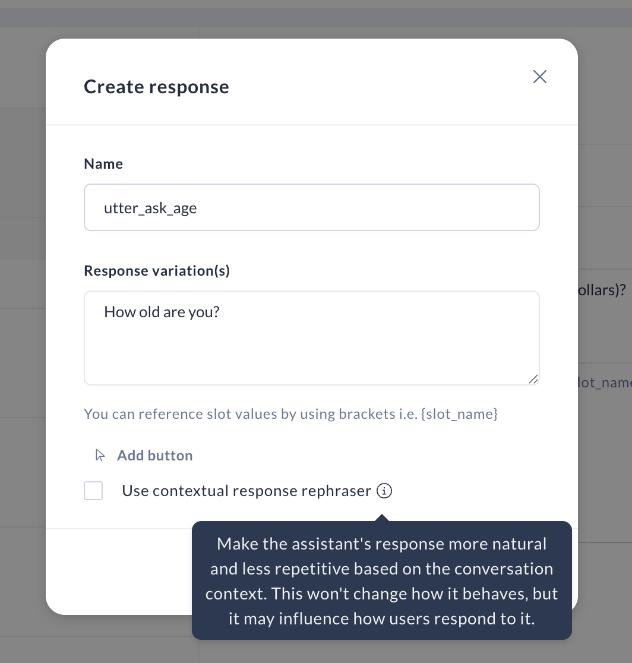Click the dimmed backdrop outside the dialog
This screenshot has width=632, height=663.
[x=23, y=338]
